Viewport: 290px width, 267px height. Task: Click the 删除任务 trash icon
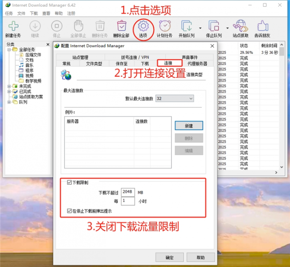pyautogui.click(x=100, y=26)
